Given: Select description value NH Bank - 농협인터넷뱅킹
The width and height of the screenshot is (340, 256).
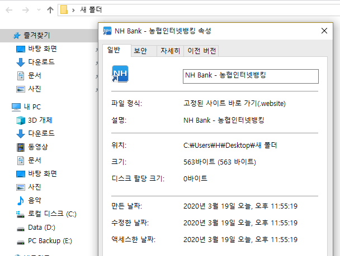Looking at the screenshot, I should point(224,120).
